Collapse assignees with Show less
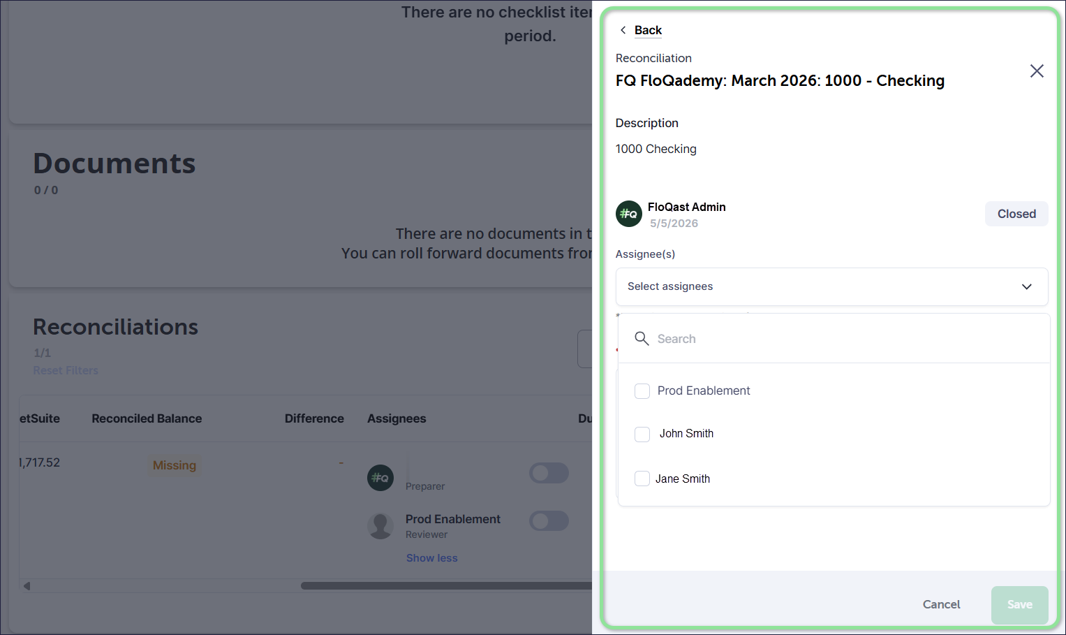 point(431,558)
